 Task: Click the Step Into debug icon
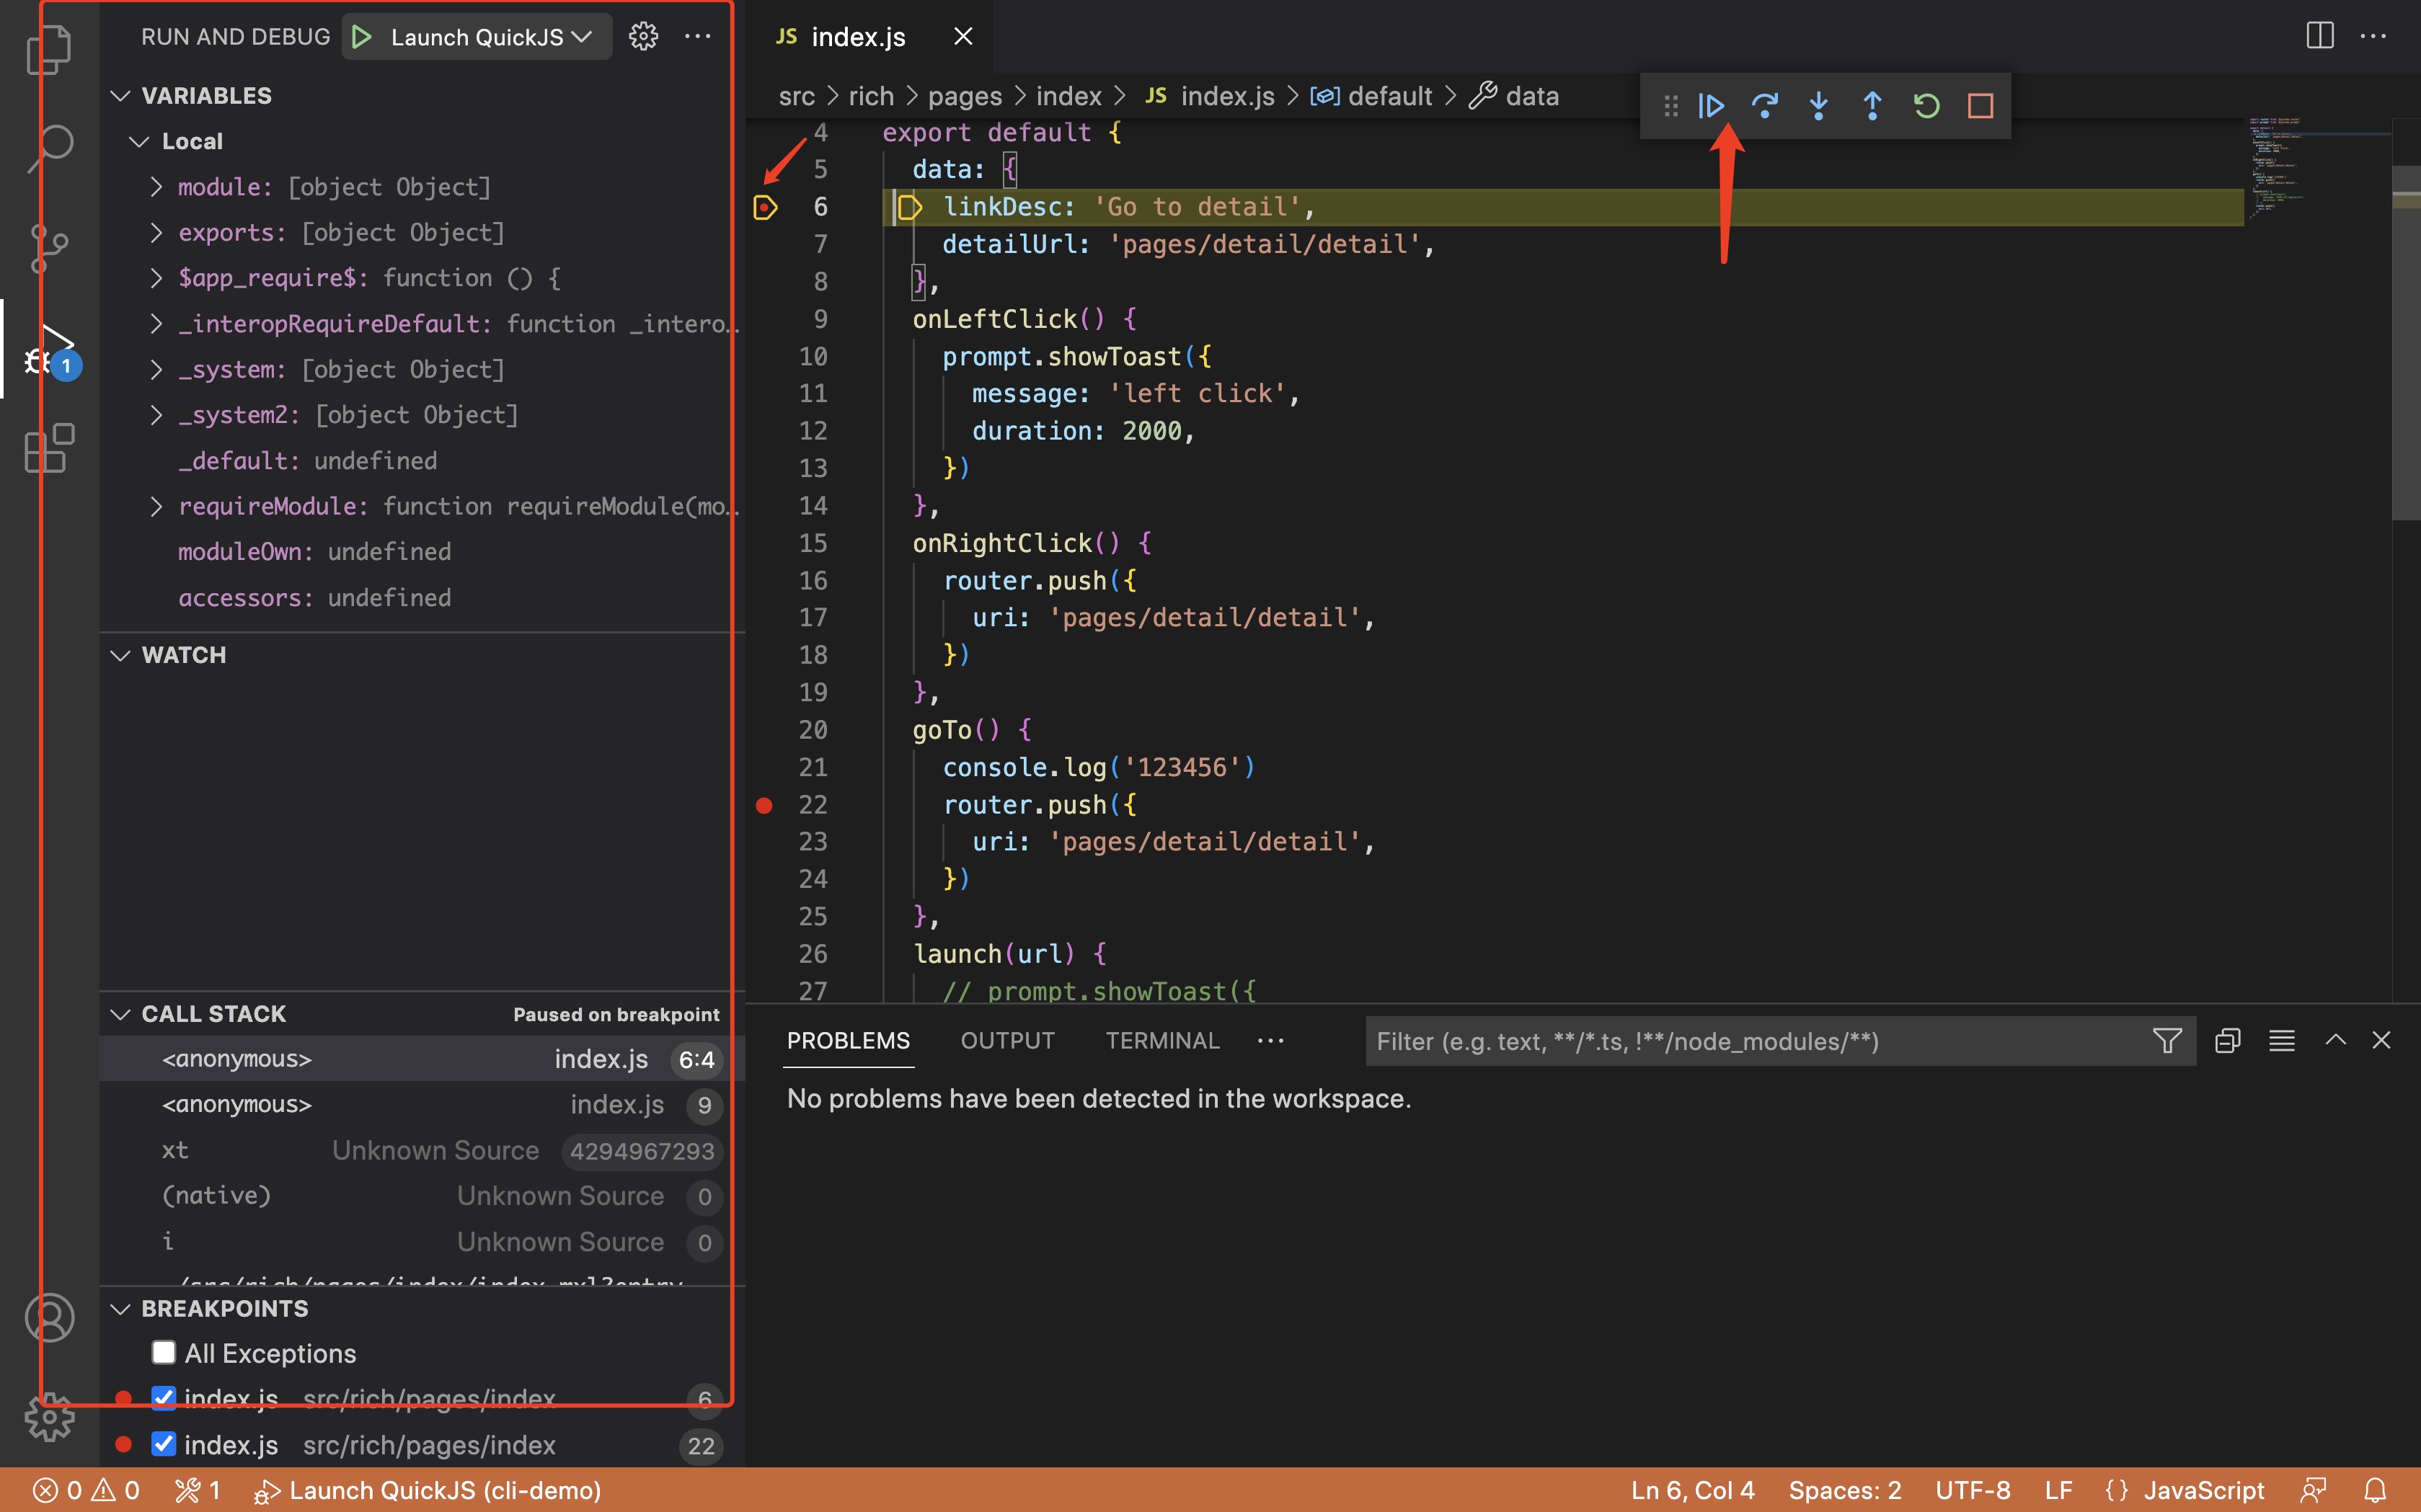(1818, 104)
